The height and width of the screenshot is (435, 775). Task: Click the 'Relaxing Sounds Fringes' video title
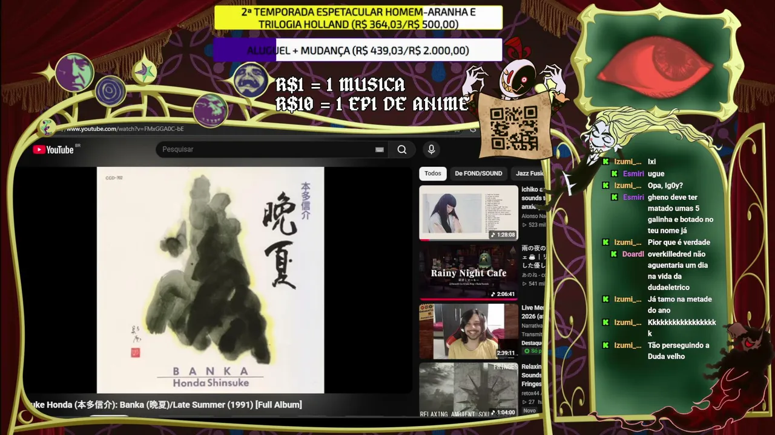(533, 375)
